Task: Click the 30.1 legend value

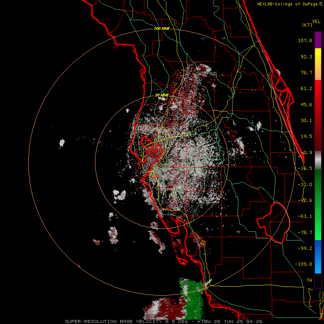Action: [x=306, y=121]
